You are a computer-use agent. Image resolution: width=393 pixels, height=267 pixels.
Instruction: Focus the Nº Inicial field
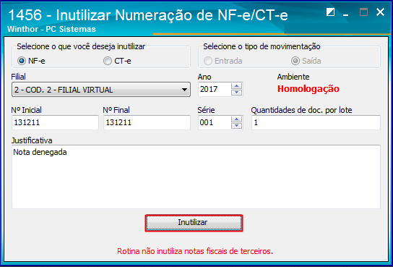click(55, 123)
